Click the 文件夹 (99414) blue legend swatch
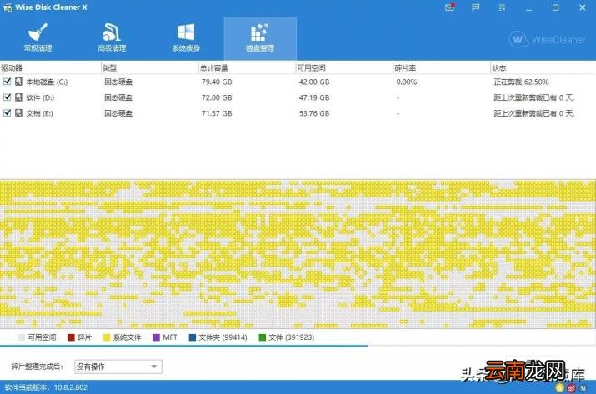Image resolution: width=596 pixels, height=394 pixels. click(193, 337)
